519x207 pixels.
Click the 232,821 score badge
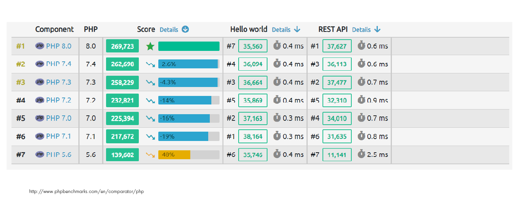[122, 100]
